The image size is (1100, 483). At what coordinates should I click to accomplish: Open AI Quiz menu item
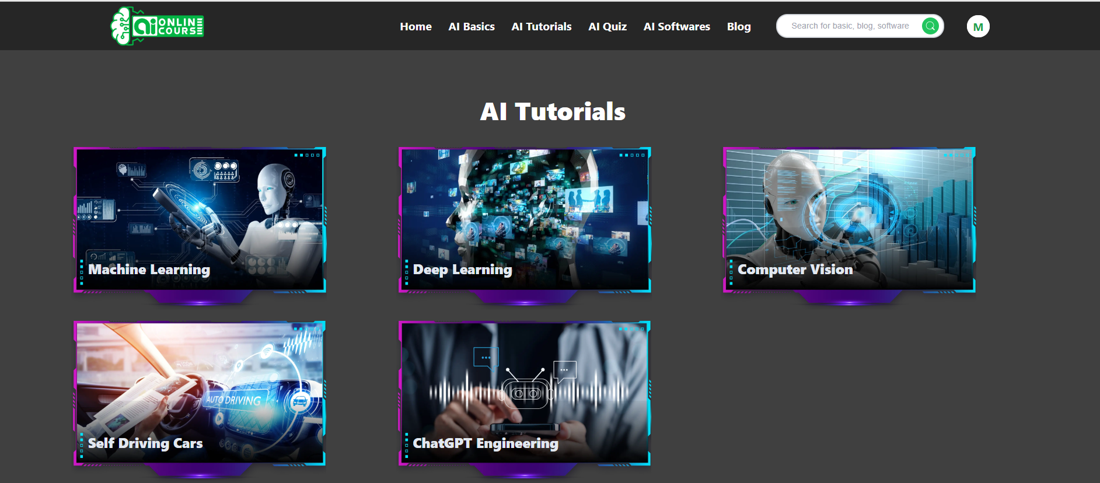pos(607,26)
